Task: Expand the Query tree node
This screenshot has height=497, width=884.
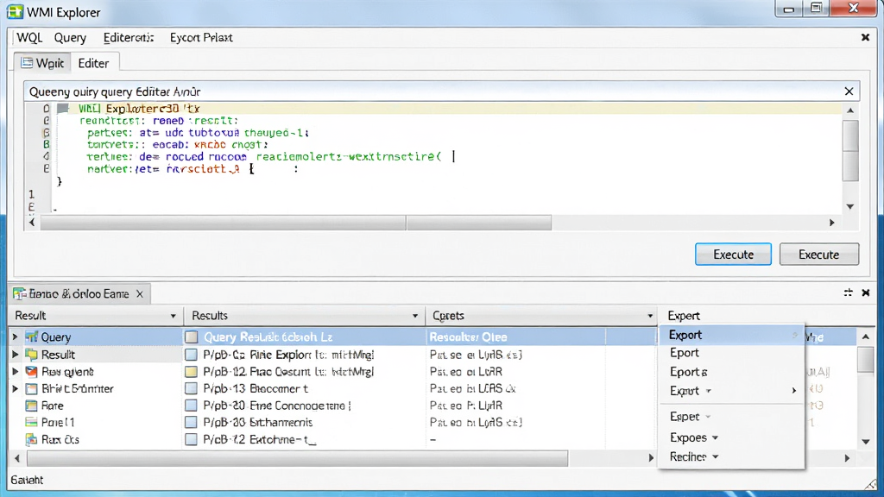Action: [16, 337]
